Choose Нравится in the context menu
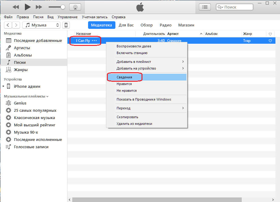Viewport: 280px width, 202px height. (146, 84)
